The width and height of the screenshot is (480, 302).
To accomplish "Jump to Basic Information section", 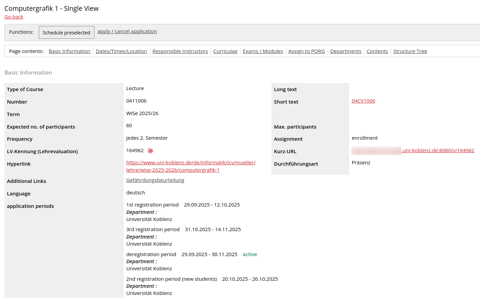I will 69,51.
